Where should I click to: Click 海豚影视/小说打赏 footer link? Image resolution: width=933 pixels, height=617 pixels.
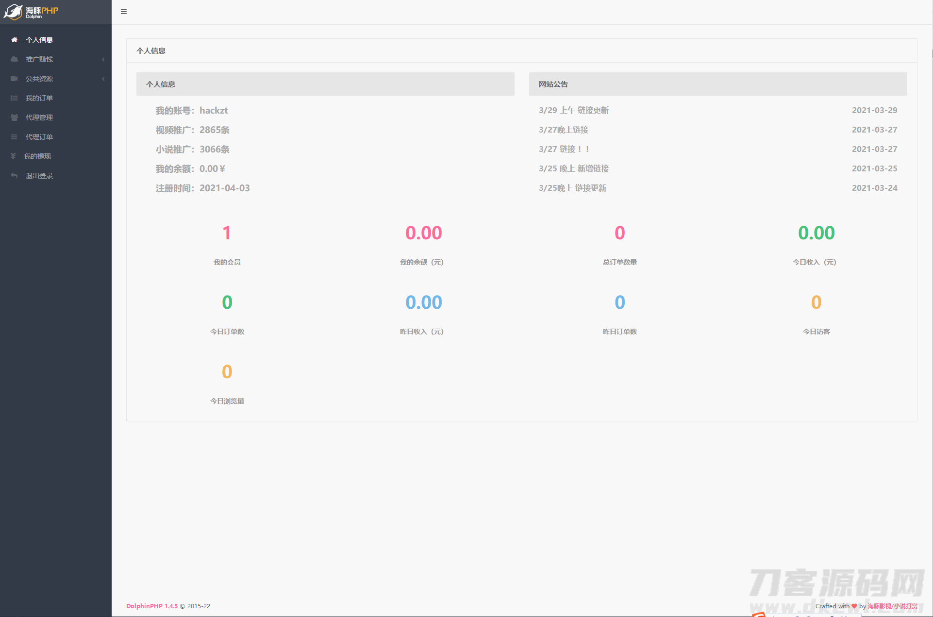(x=892, y=606)
